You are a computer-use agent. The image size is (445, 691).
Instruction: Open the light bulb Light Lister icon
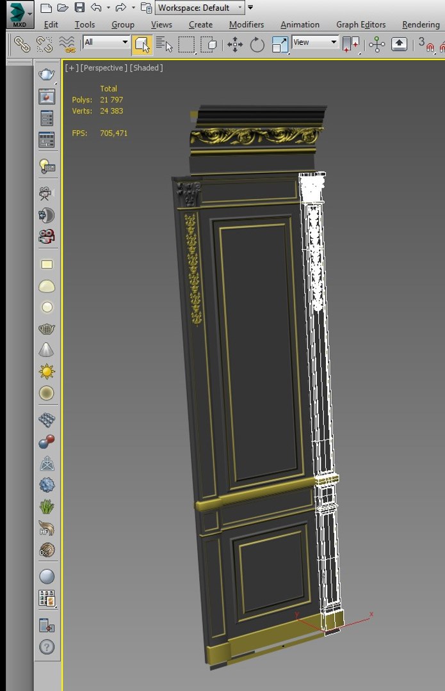47,166
